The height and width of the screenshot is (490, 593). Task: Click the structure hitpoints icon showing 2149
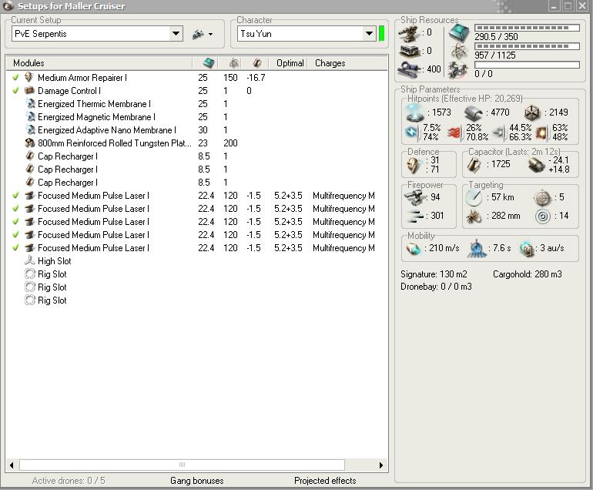pyautogui.click(x=532, y=112)
